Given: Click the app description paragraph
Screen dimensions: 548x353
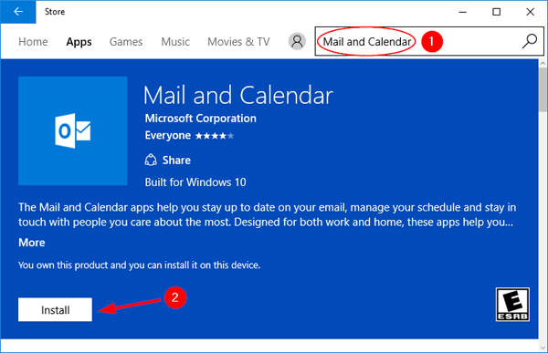Looking at the screenshot, I should coord(268,214).
